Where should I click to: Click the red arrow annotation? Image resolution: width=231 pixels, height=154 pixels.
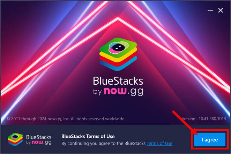click(x=185, y=123)
